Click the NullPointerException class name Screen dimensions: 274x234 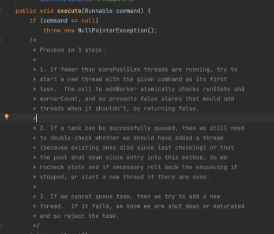pyautogui.click(x=112, y=31)
